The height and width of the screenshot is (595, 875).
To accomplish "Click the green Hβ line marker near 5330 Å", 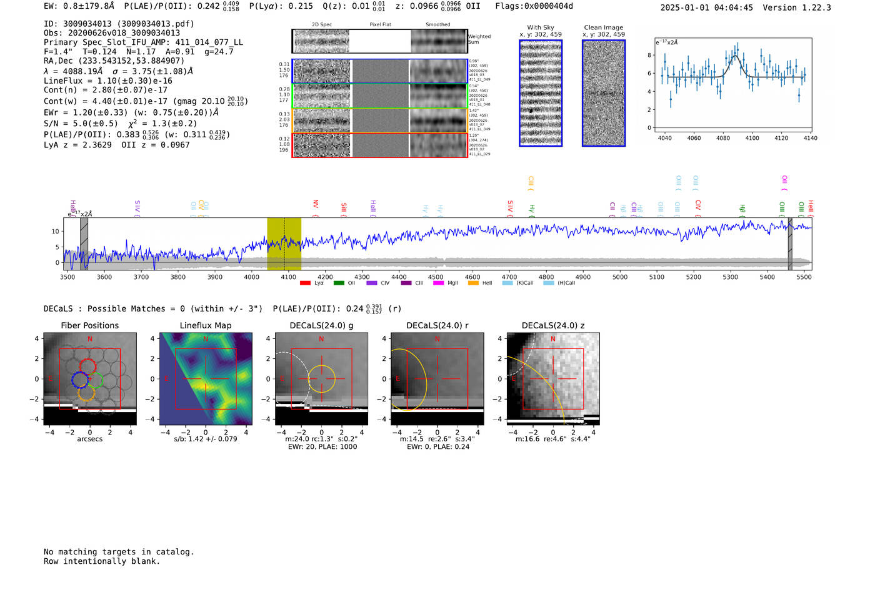I will click(x=742, y=210).
